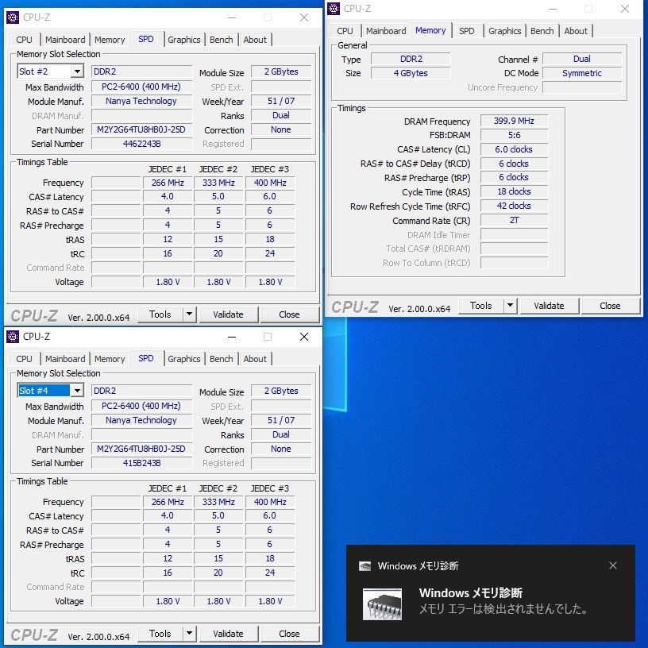This screenshot has height=648, width=648.
Task: Click serial number 4462243B field
Action: point(141,144)
